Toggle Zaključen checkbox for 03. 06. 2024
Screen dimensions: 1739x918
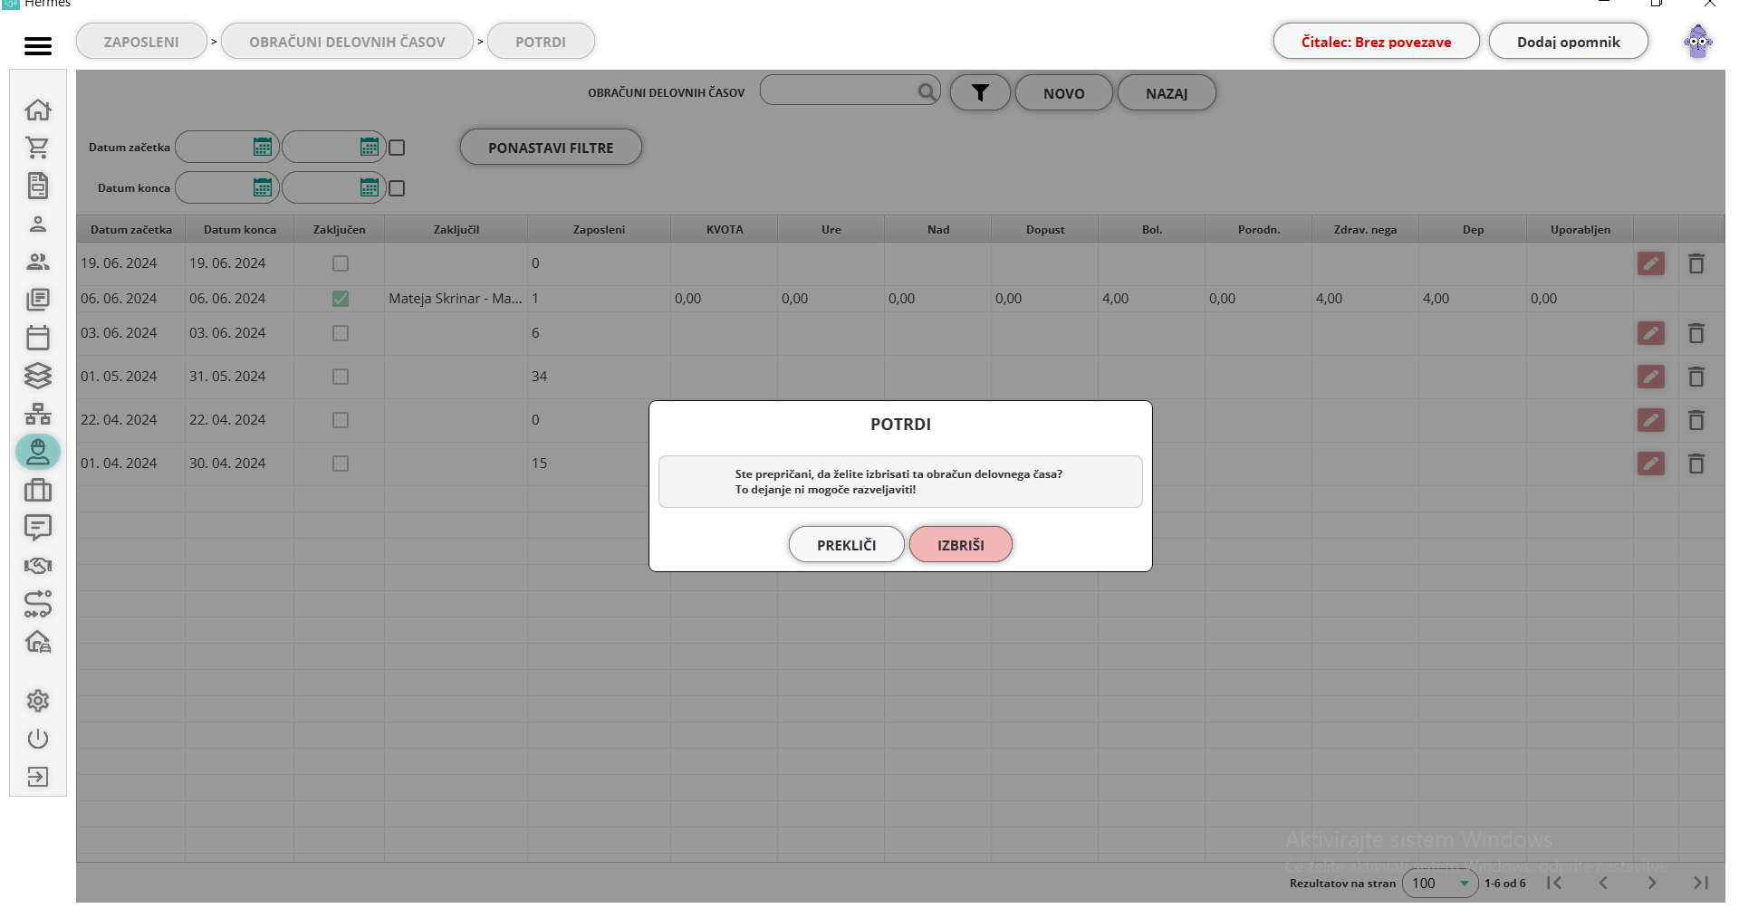pos(341,333)
